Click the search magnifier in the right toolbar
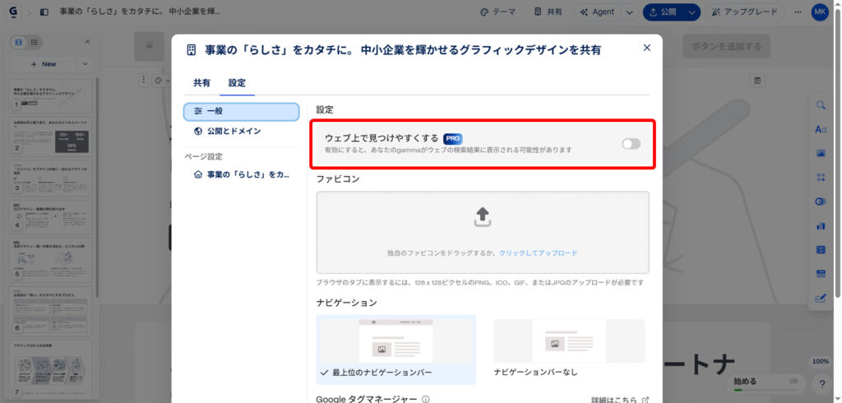This screenshot has width=842, height=403. [x=820, y=105]
